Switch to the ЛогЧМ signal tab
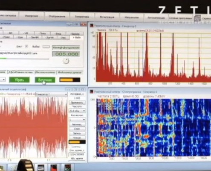The height and width of the screenshot is (171, 211). click(49, 38)
